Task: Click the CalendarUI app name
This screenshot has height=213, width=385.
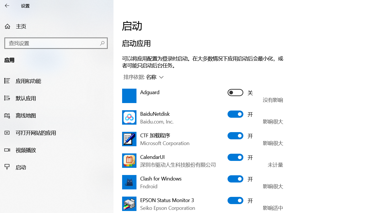Action: point(152,157)
